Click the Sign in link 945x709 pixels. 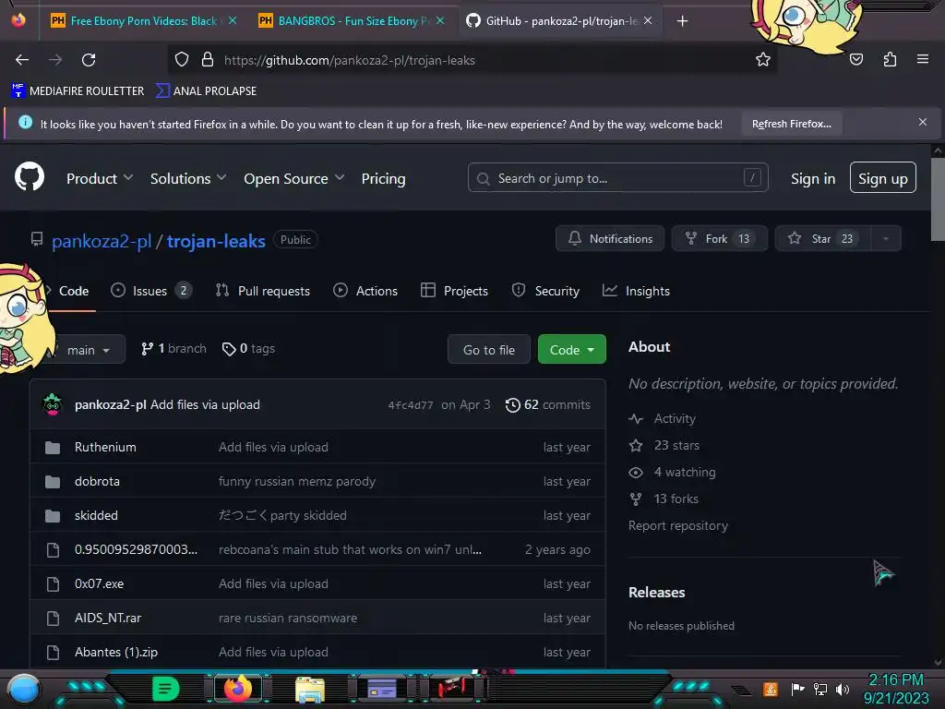tap(813, 178)
